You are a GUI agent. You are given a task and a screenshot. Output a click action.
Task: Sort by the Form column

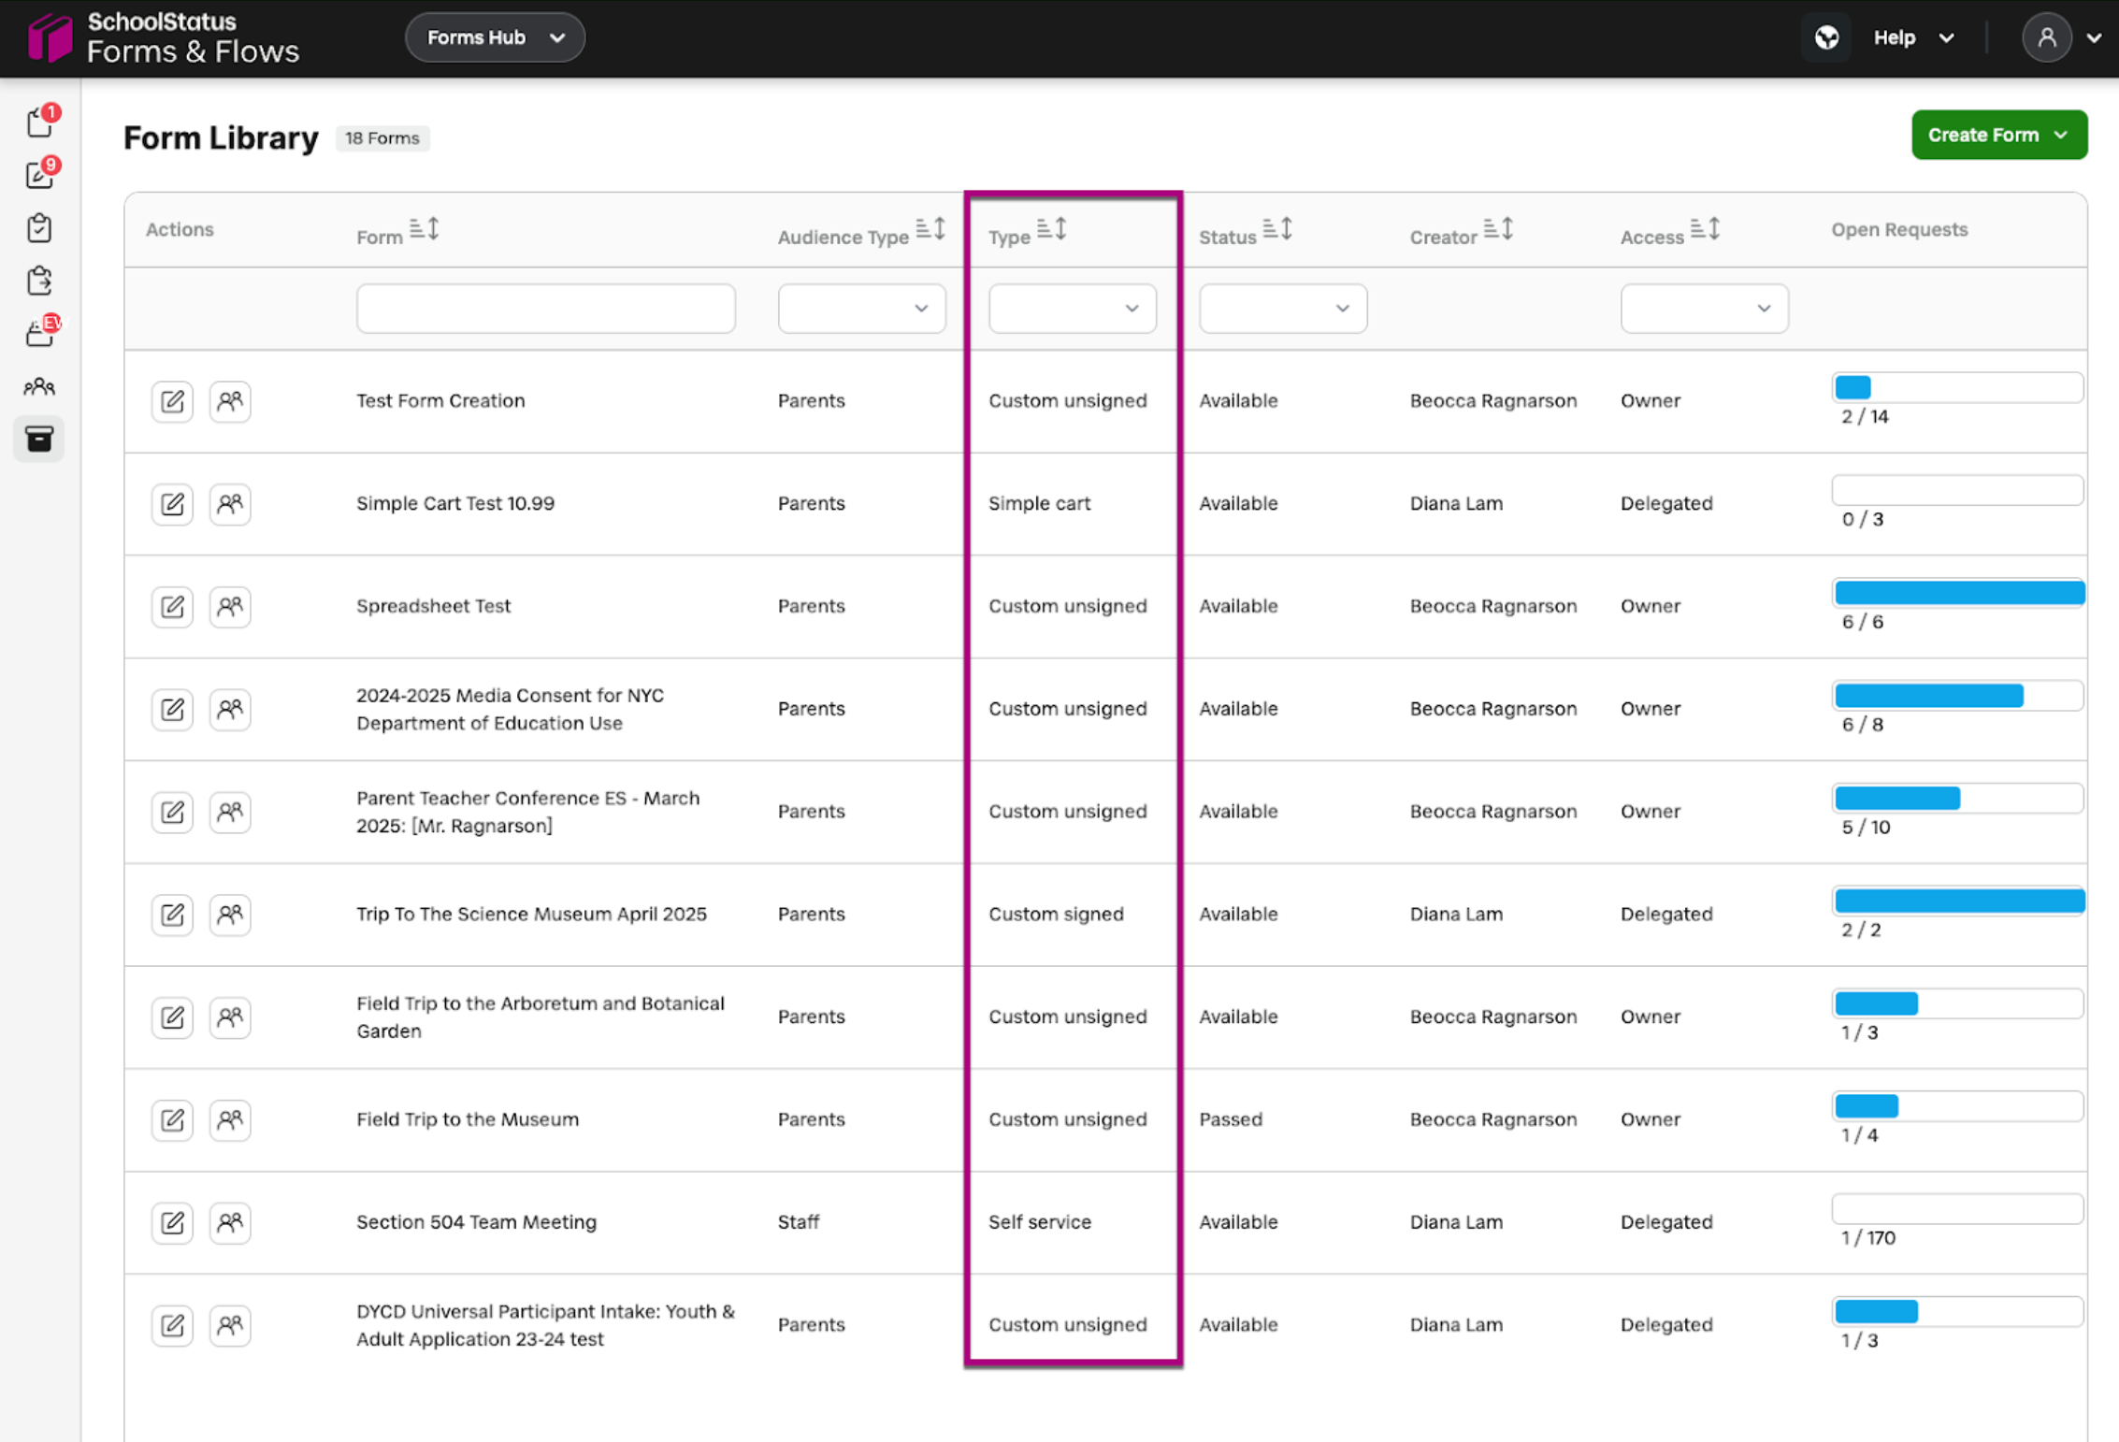pyautogui.click(x=425, y=229)
